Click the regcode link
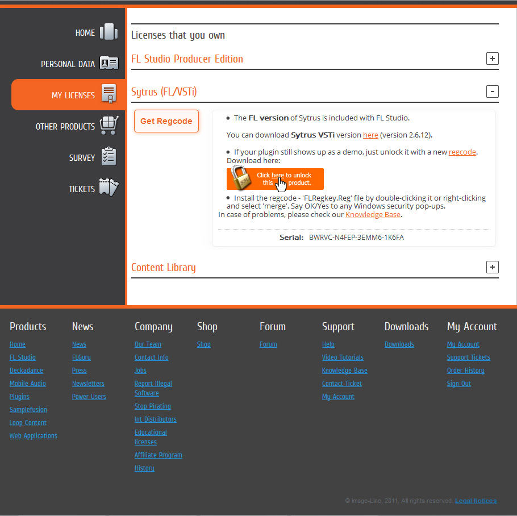Image resolution: width=517 pixels, height=516 pixels. 462,152
